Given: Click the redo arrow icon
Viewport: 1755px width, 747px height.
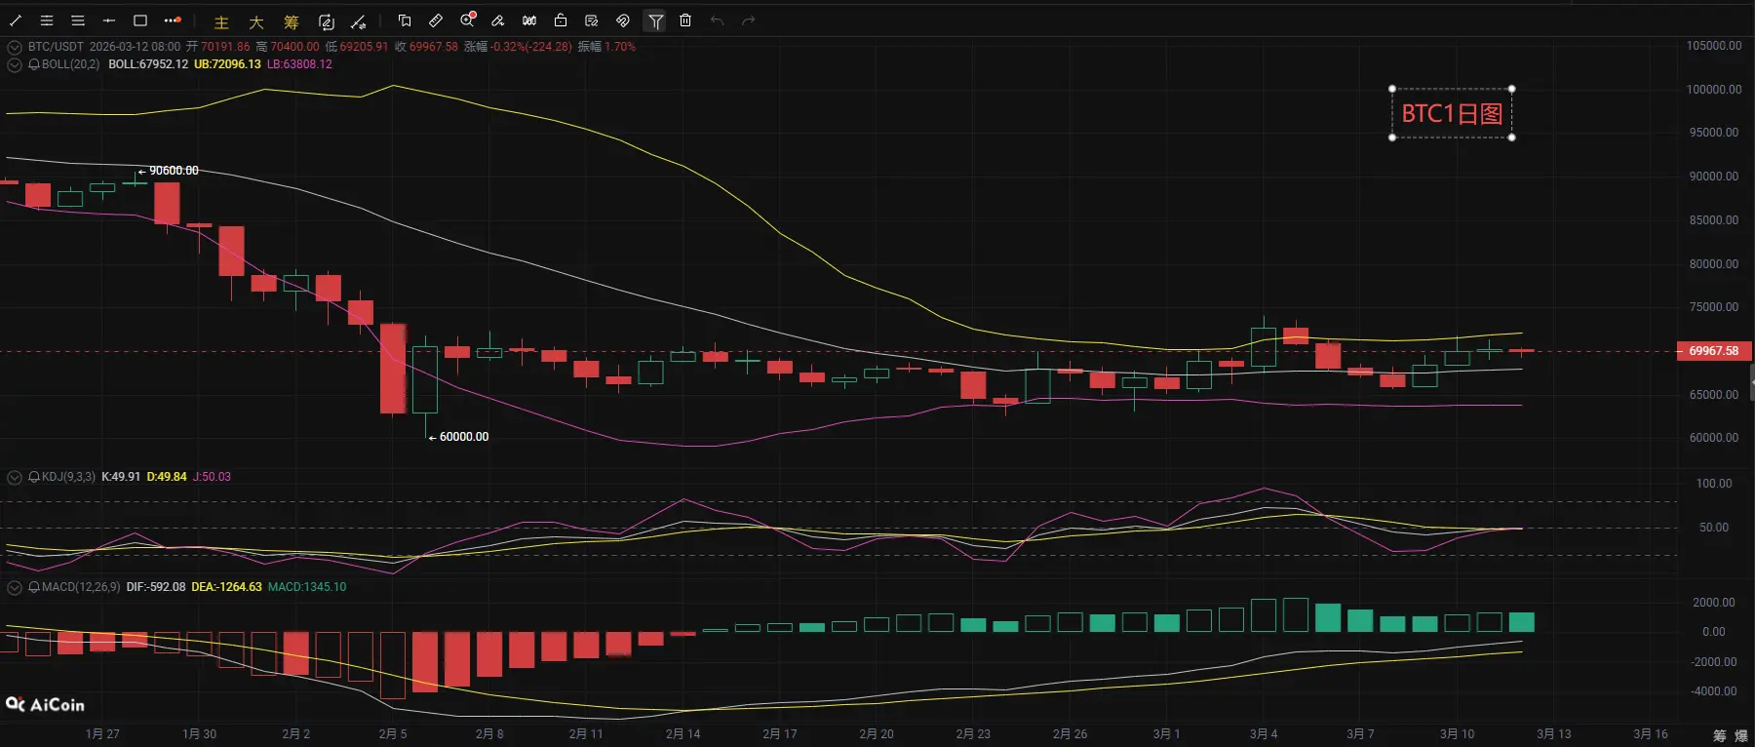Looking at the screenshot, I should click(749, 20).
